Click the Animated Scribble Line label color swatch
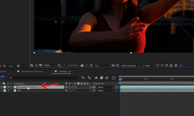This screenshot has width=194, height=116. pos(5,87)
